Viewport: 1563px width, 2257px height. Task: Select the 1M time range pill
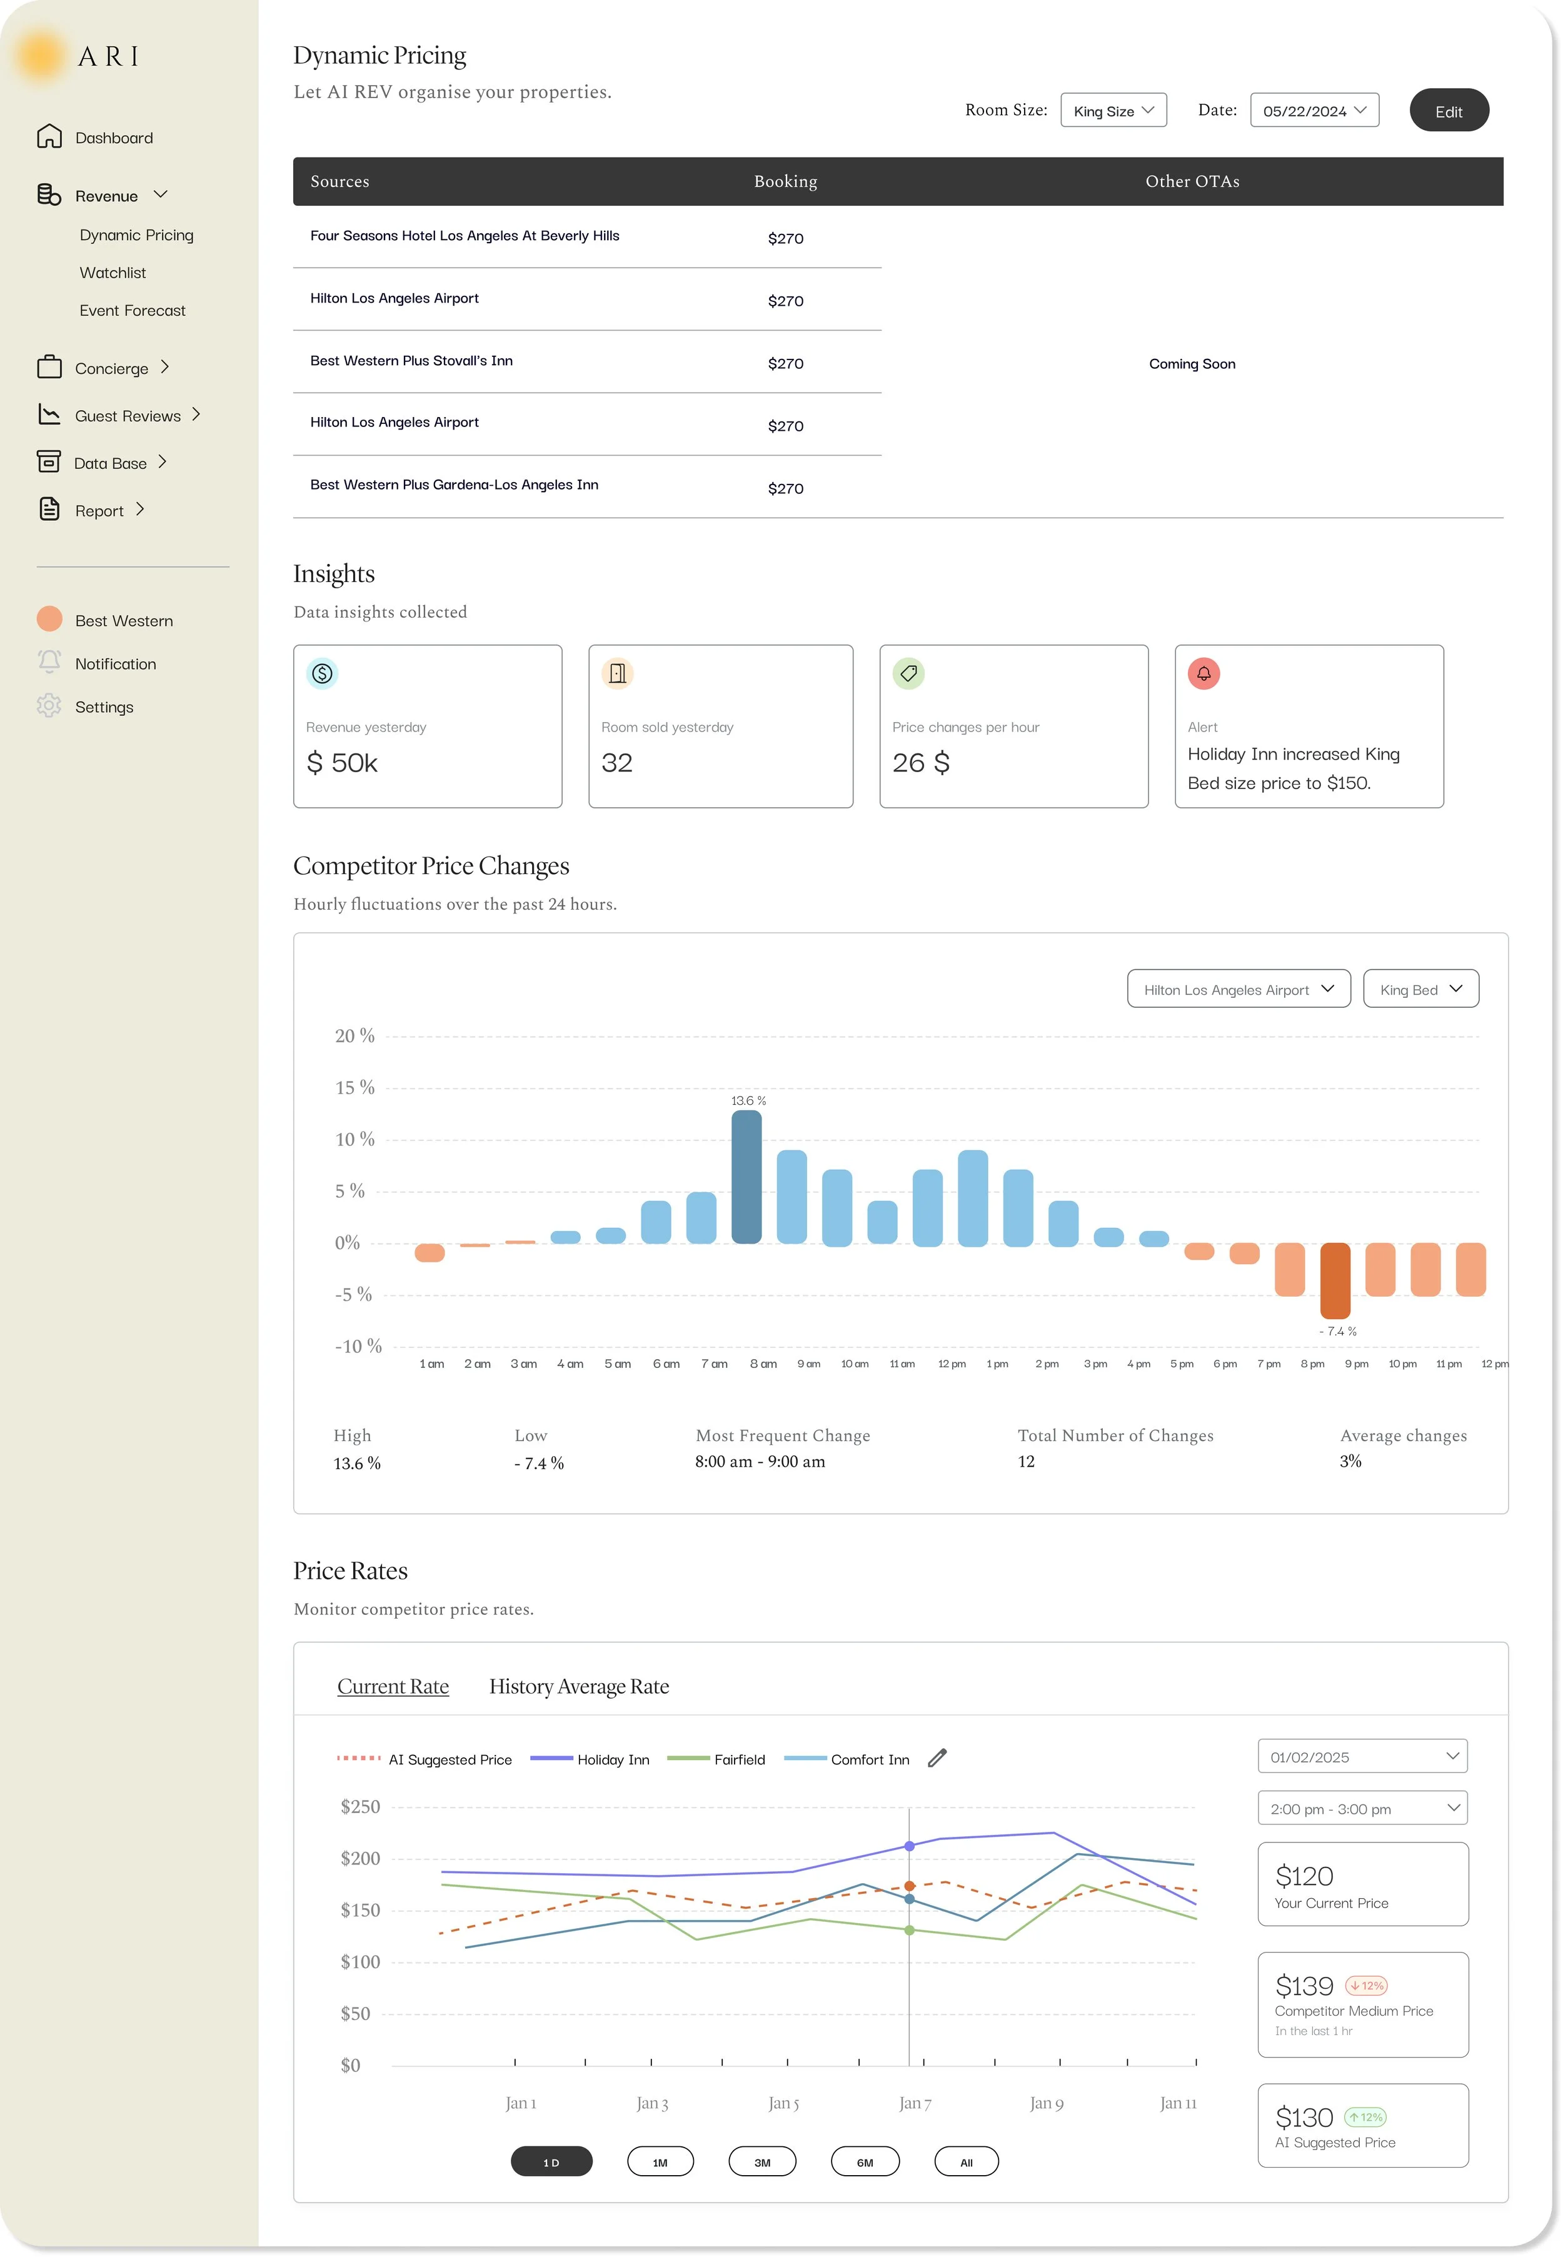(x=660, y=2162)
